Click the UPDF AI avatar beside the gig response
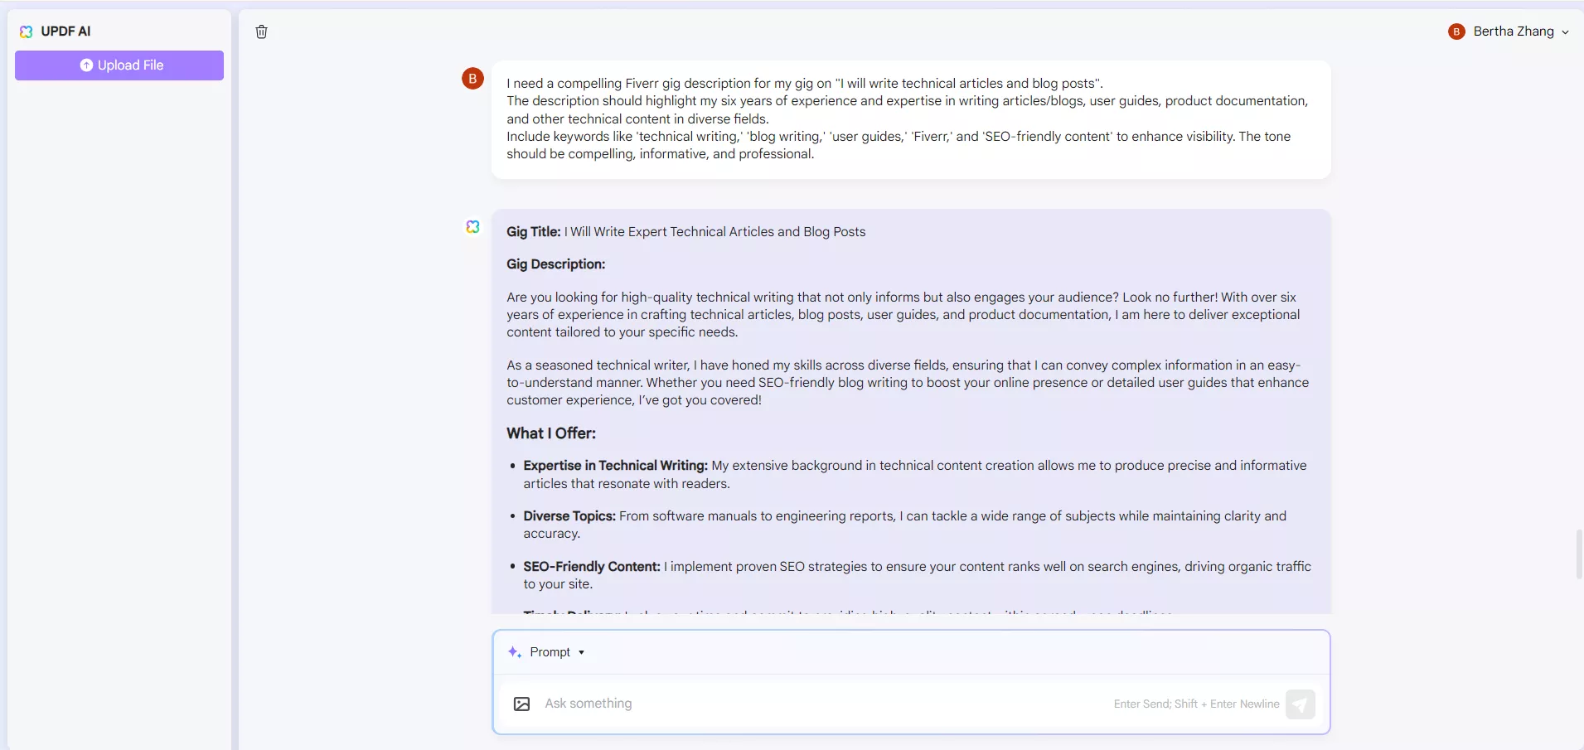Screen dimensions: 1584x750 pyautogui.click(x=472, y=226)
